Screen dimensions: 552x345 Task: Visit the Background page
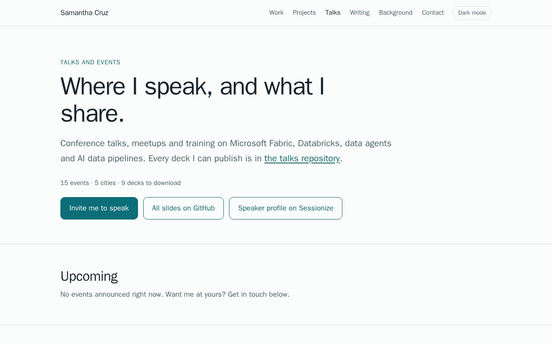[396, 13]
